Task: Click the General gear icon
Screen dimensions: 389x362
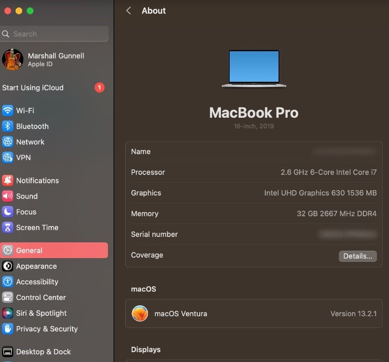Action: 8,250
